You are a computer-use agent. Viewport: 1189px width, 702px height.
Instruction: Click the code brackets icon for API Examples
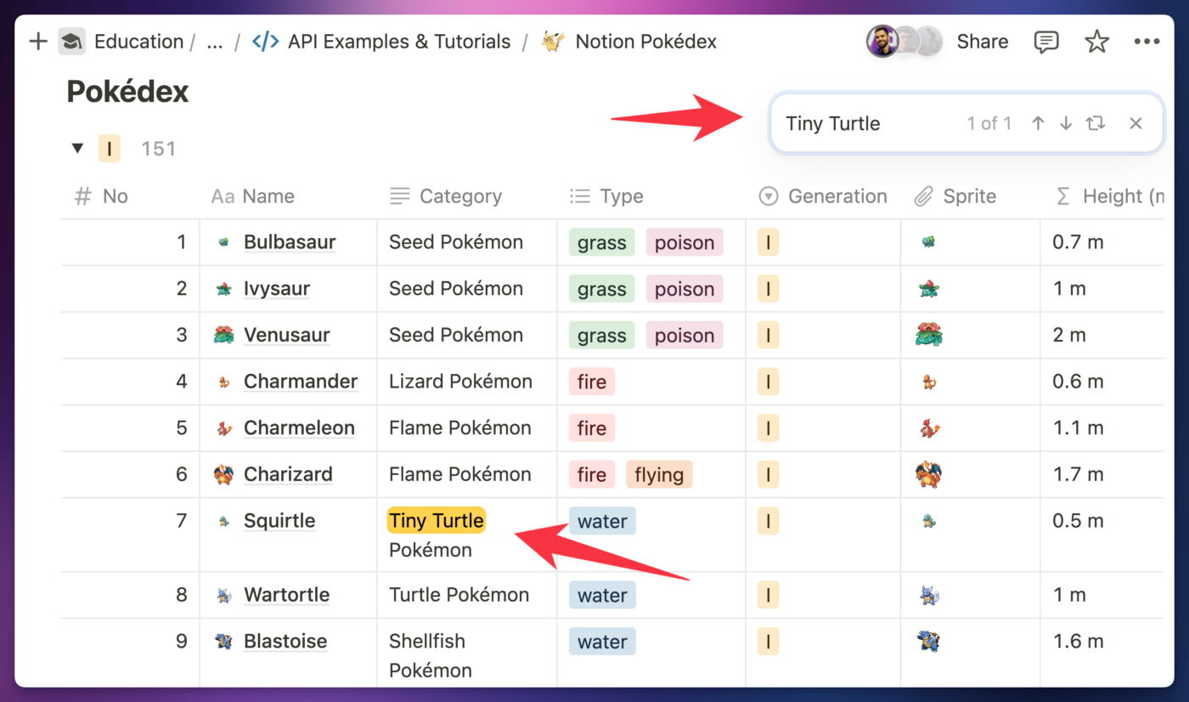click(266, 42)
